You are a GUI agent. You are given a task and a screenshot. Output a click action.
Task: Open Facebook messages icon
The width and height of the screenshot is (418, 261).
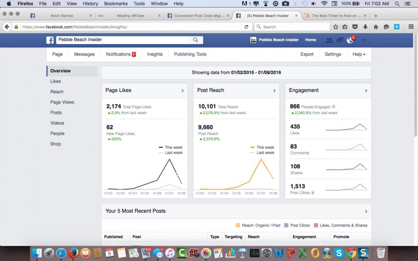click(x=340, y=40)
